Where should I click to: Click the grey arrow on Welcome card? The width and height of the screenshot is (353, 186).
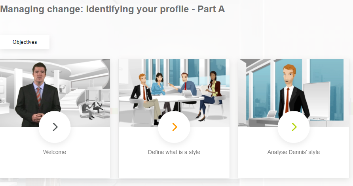55,127
